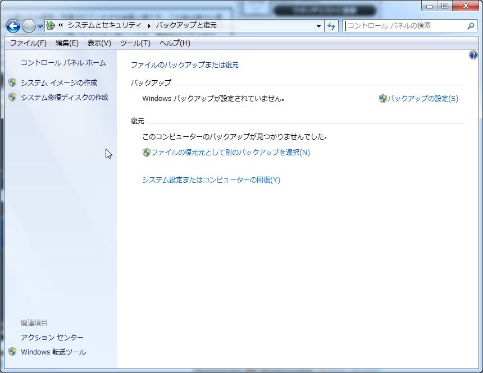Click バックアップの設定(S) link

coord(422,99)
